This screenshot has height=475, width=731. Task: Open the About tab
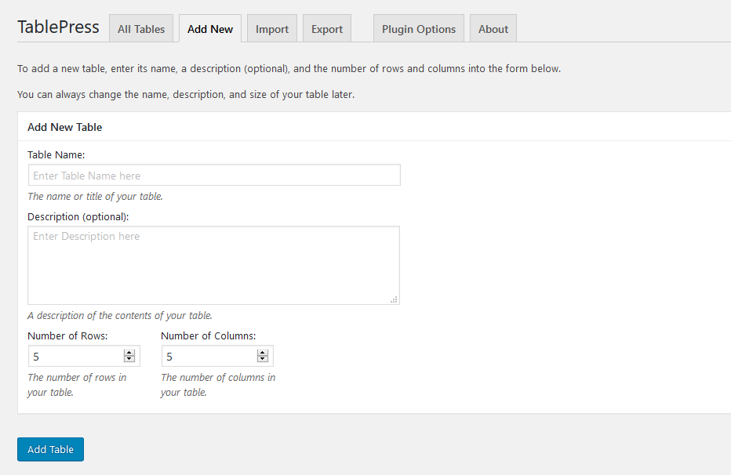(493, 28)
